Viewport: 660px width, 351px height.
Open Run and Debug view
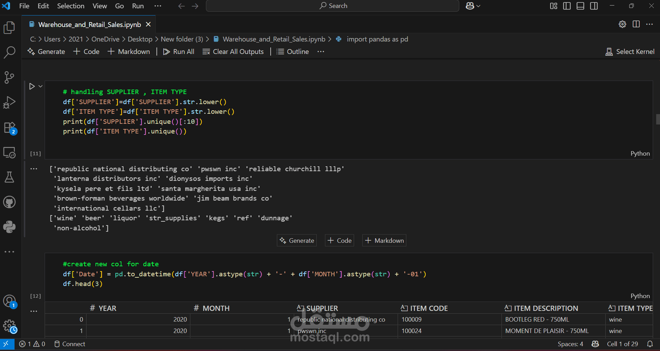click(9, 102)
